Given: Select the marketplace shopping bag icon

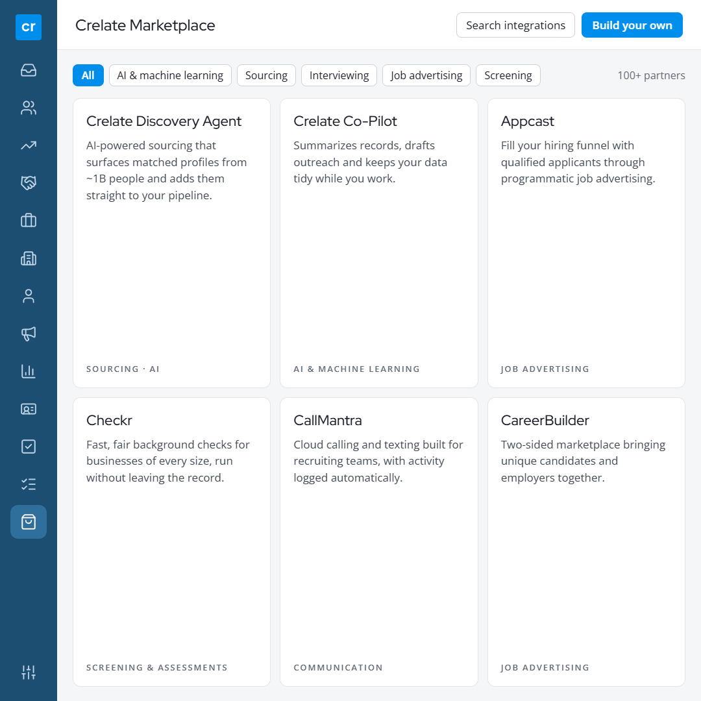Looking at the screenshot, I should click(28, 522).
